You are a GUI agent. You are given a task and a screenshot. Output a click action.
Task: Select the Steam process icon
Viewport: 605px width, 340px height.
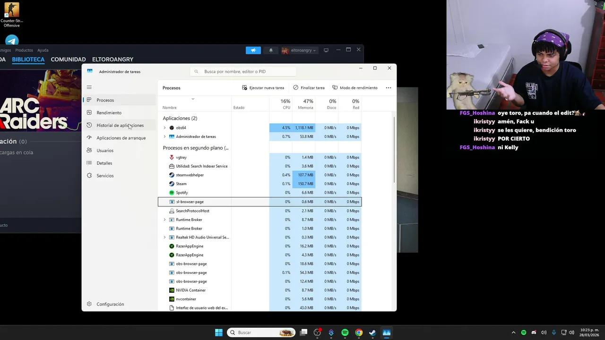(172, 184)
